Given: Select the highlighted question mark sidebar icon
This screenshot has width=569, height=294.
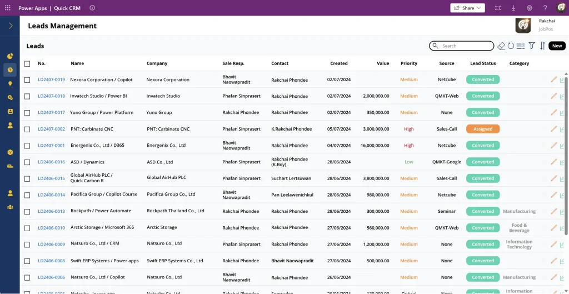Looking at the screenshot, I should pyautogui.click(x=10, y=69).
